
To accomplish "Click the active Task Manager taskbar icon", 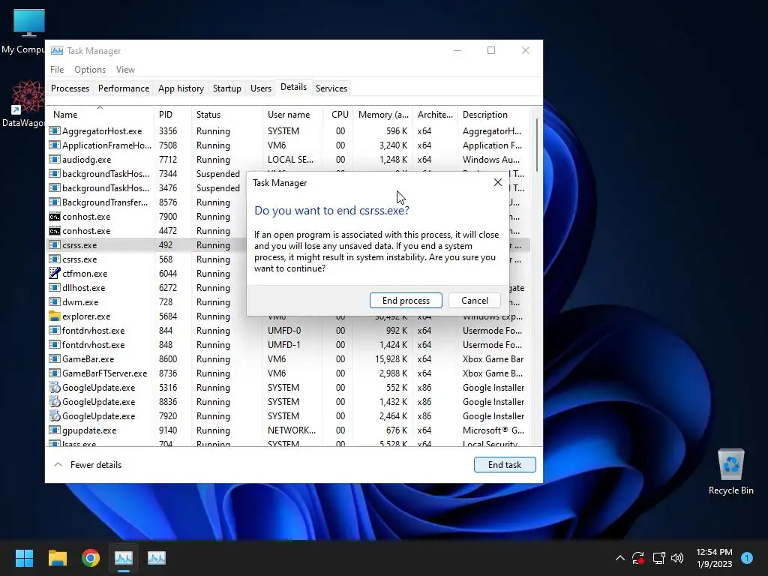I will pos(124,558).
